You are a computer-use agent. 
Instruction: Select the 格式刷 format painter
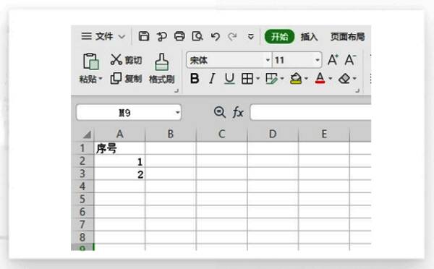(x=161, y=69)
